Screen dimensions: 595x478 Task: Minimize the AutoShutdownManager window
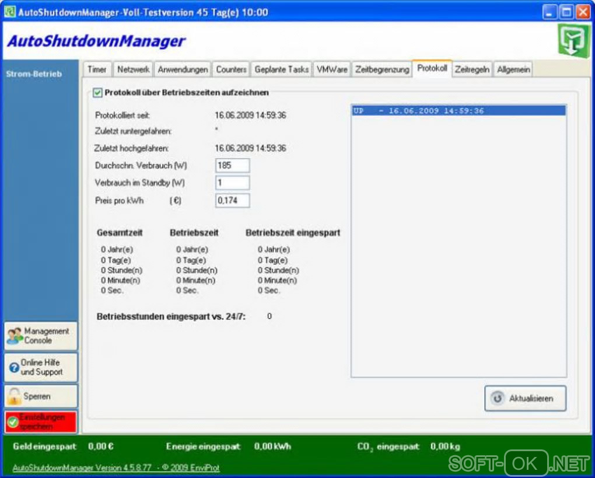549,12
